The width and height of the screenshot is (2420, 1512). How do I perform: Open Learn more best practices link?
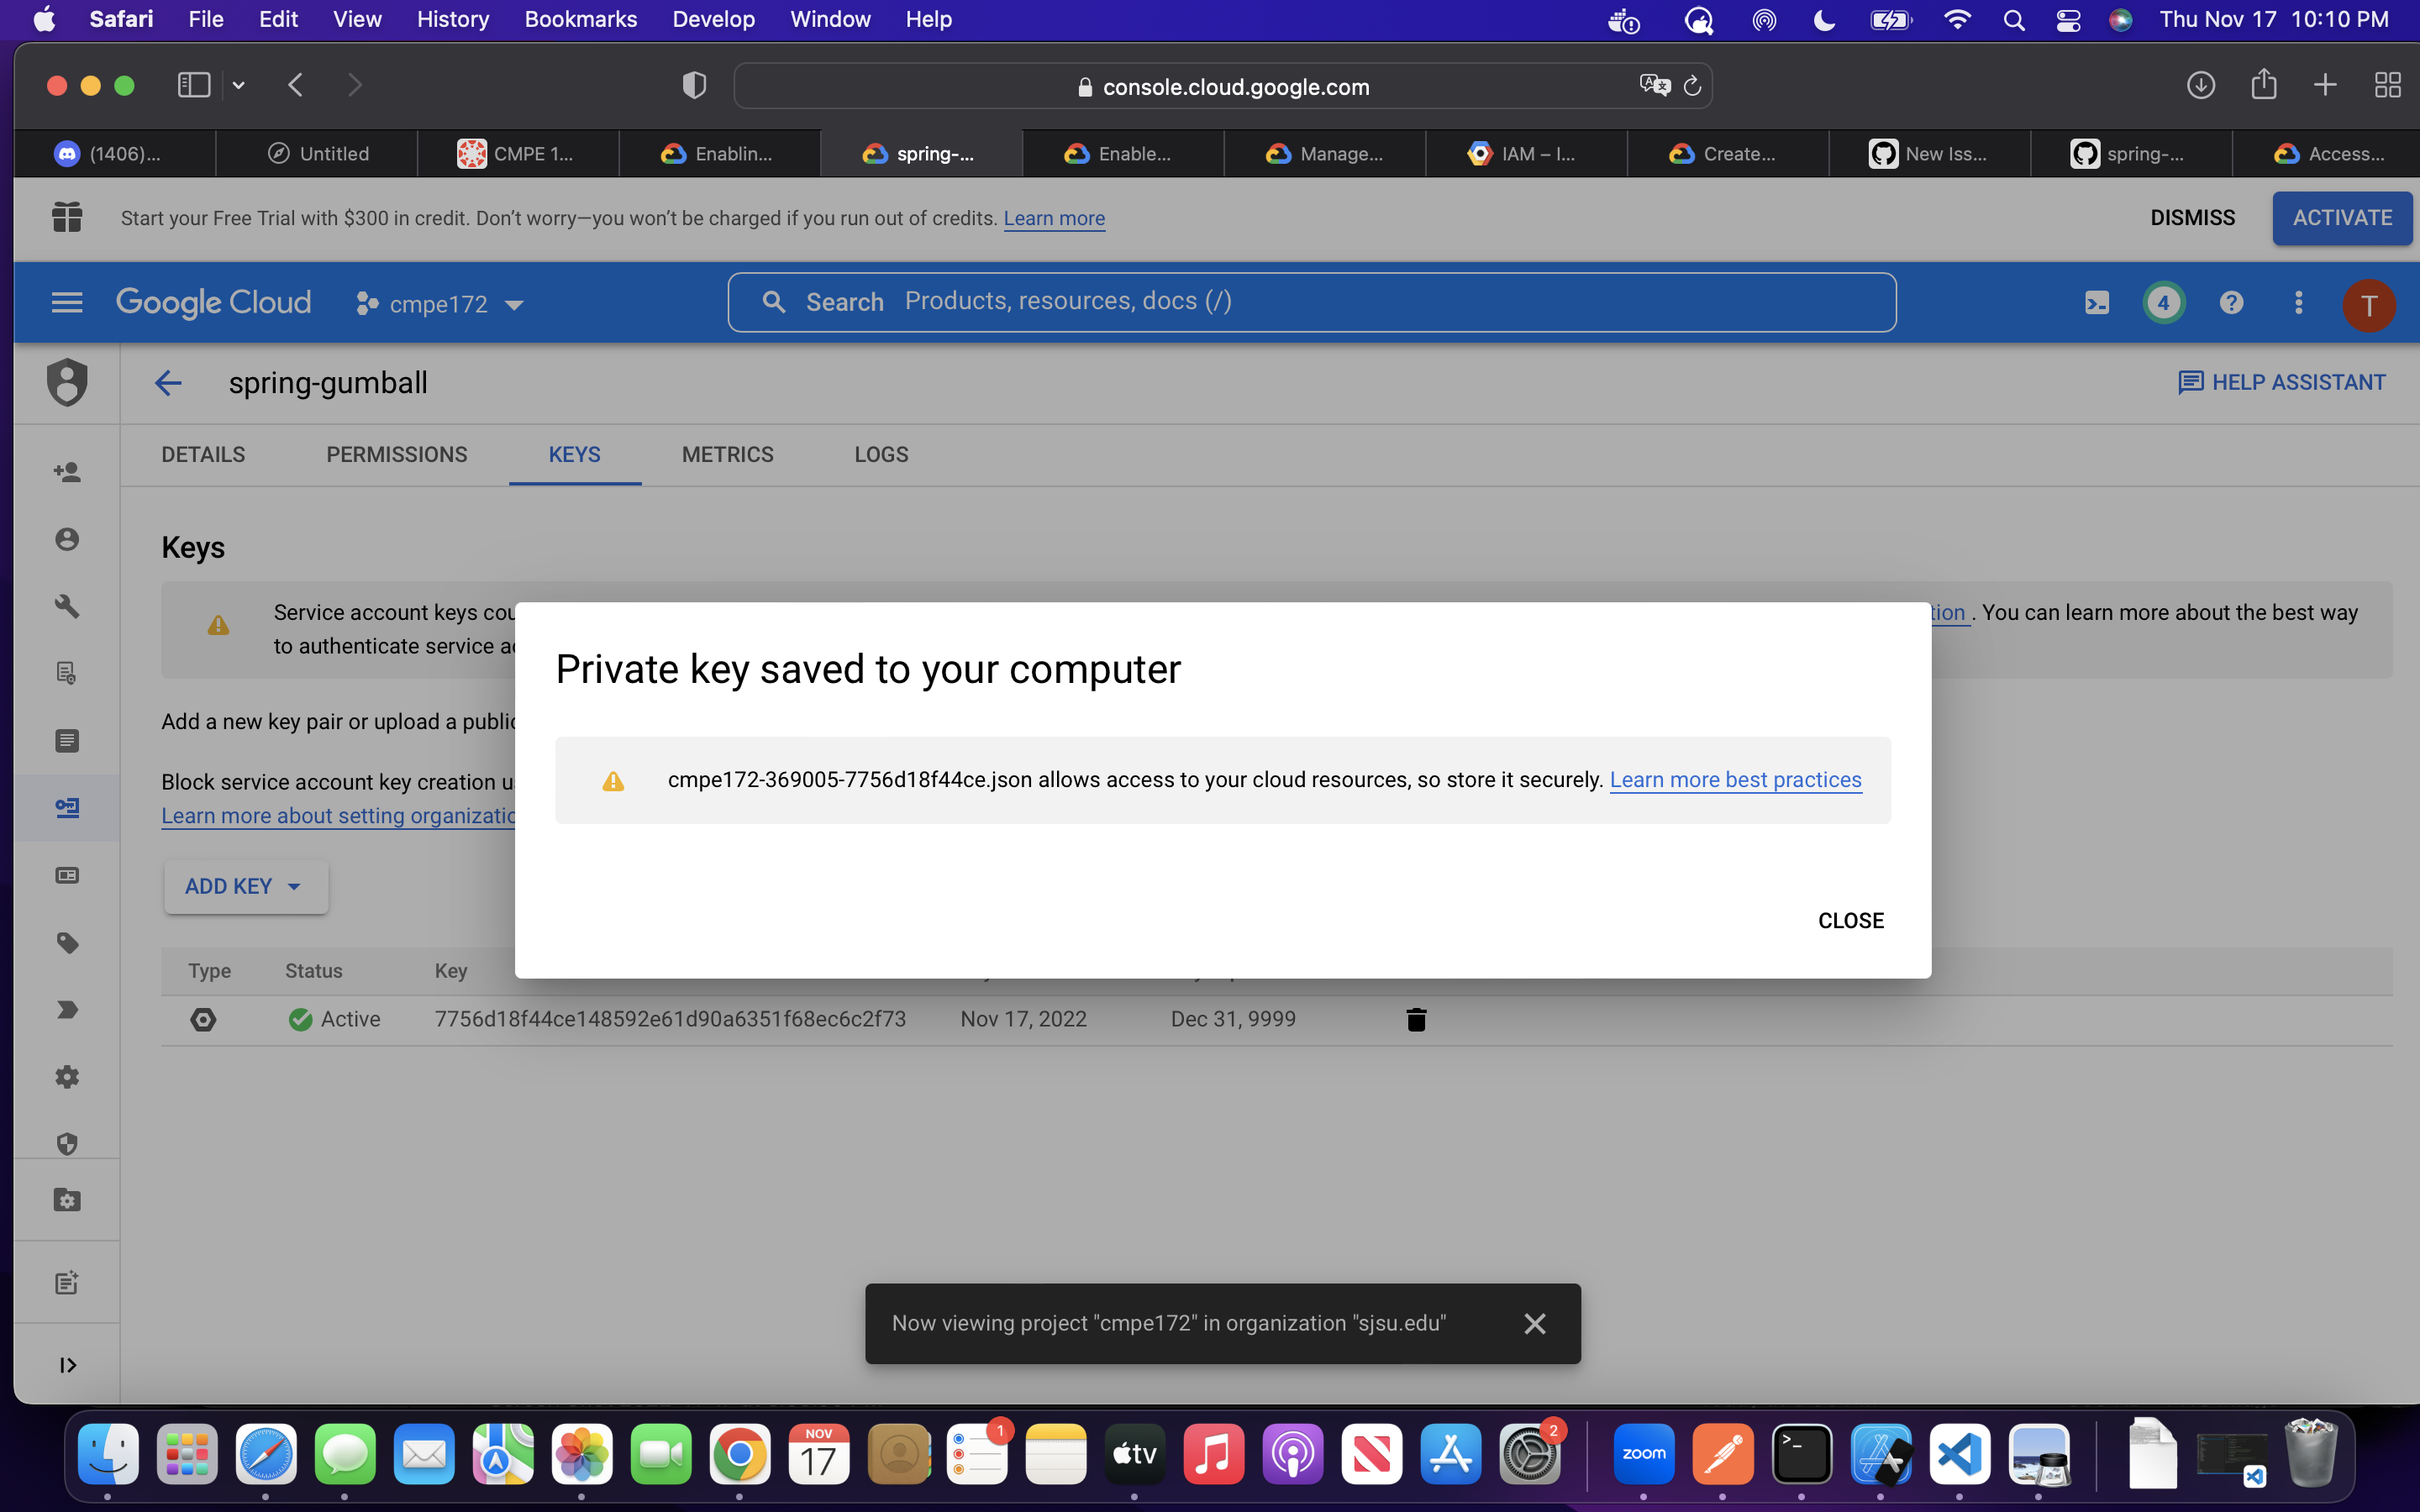(x=1735, y=780)
